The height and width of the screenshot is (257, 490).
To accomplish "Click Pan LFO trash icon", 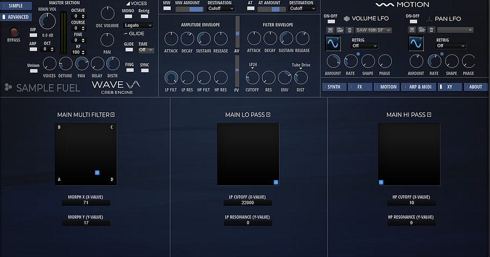I will (432, 30).
